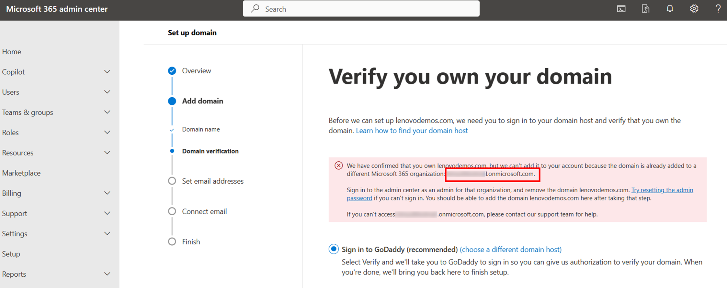Click the Set email addresses step label

point(213,181)
